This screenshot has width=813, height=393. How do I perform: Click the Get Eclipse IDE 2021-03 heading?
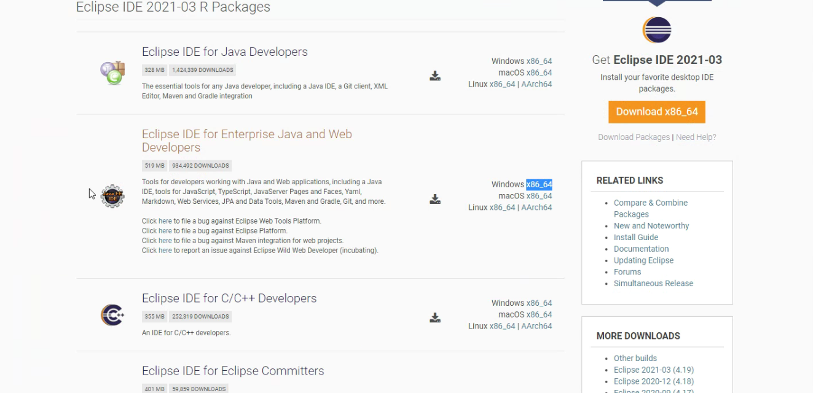pos(657,60)
